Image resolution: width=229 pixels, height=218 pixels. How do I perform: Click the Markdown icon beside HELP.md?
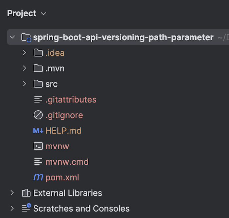click(x=38, y=131)
